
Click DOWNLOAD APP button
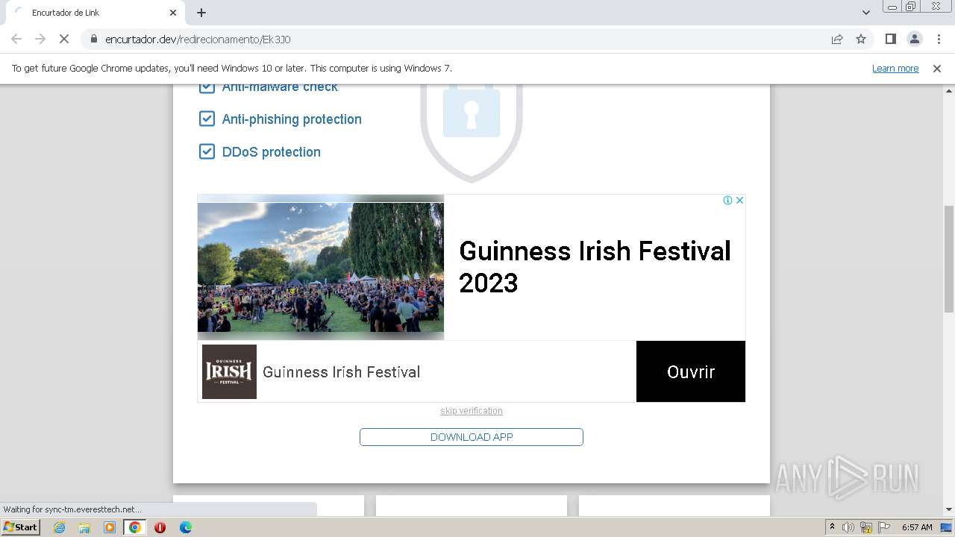472,437
